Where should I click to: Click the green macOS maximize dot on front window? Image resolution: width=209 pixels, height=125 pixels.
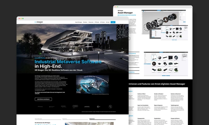click(x=23, y=18)
